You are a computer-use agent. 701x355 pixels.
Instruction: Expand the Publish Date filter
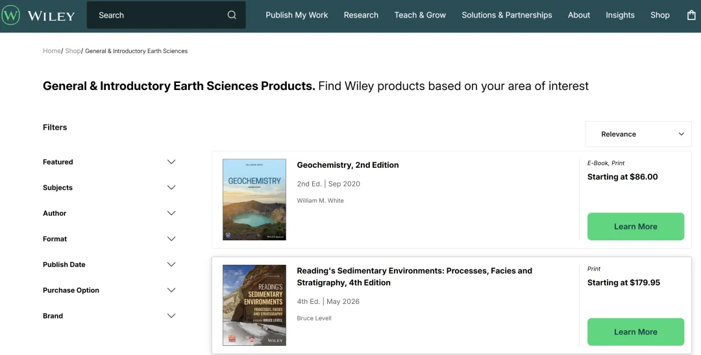pyautogui.click(x=171, y=264)
